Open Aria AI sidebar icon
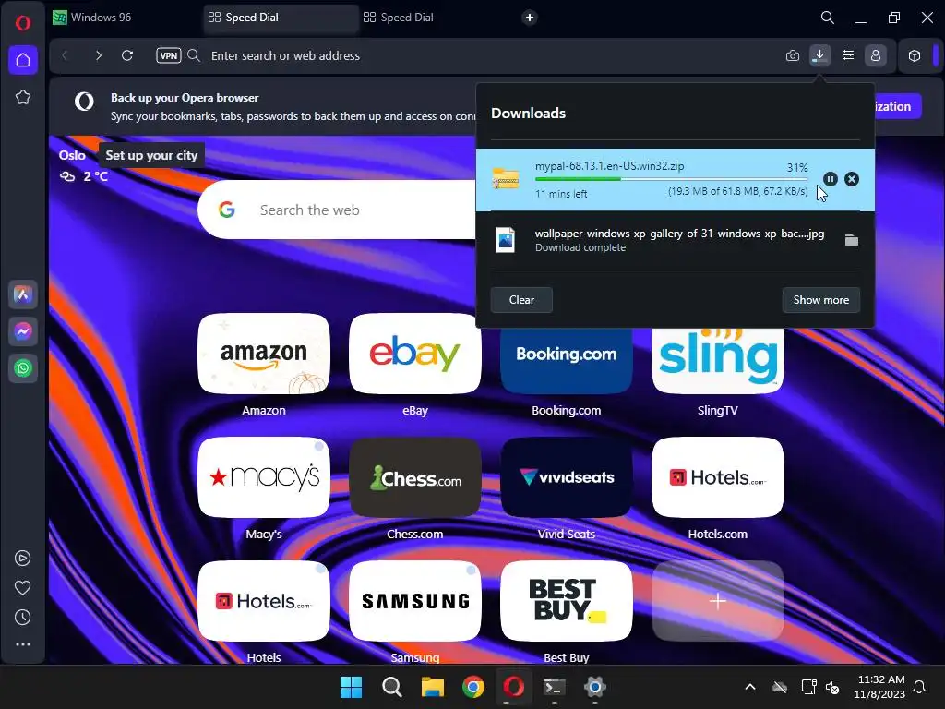The image size is (945, 709). [x=23, y=294]
